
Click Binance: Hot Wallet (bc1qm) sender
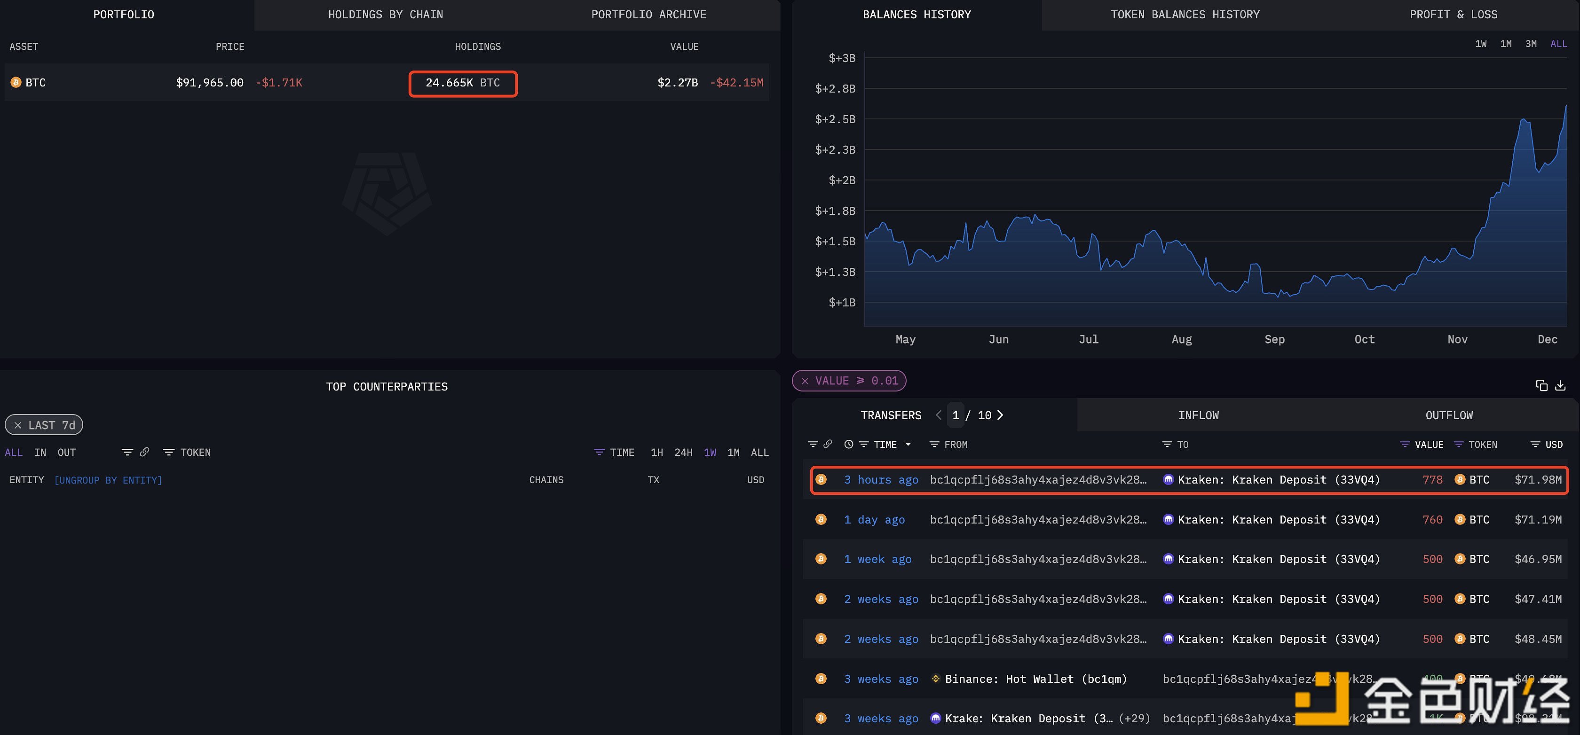point(1036,679)
